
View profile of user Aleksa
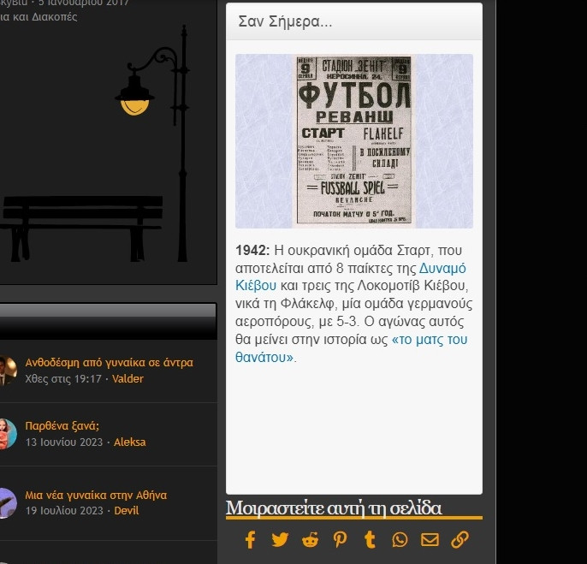pos(129,442)
